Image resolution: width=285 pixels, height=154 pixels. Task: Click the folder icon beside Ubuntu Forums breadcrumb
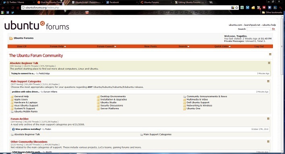click(11, 38)
